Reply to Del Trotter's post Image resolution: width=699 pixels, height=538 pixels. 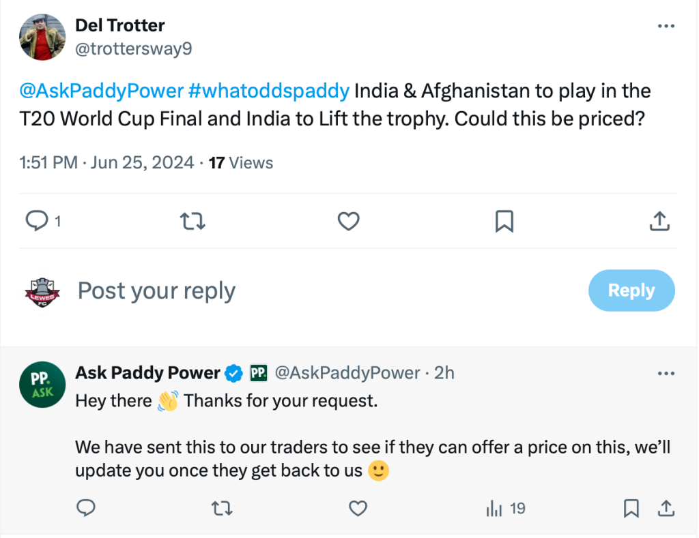click(x=38, y=221)
